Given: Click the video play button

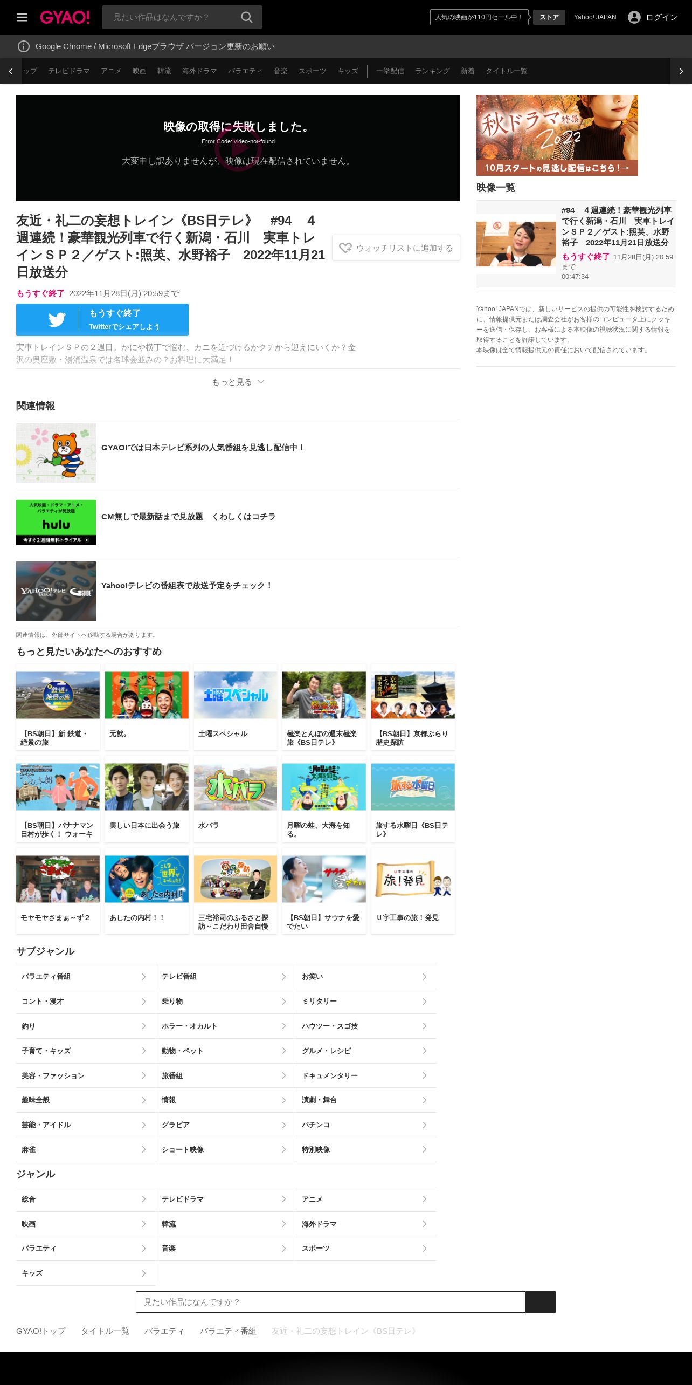Looking at the screenshot, I should (x=238, y=148).
